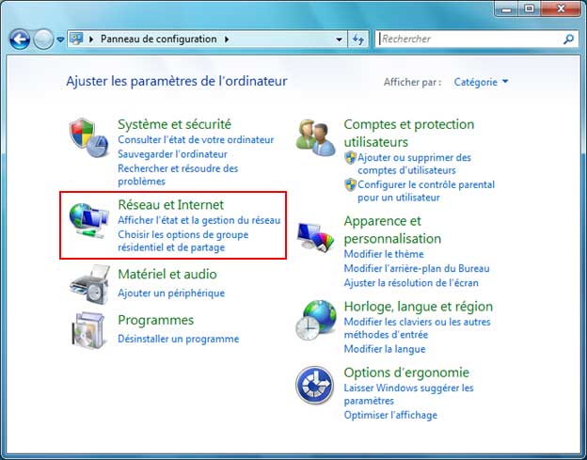Open Rechercher et résoudre des problèmes
Screen dimensions: 587x460
pos(178,175)
